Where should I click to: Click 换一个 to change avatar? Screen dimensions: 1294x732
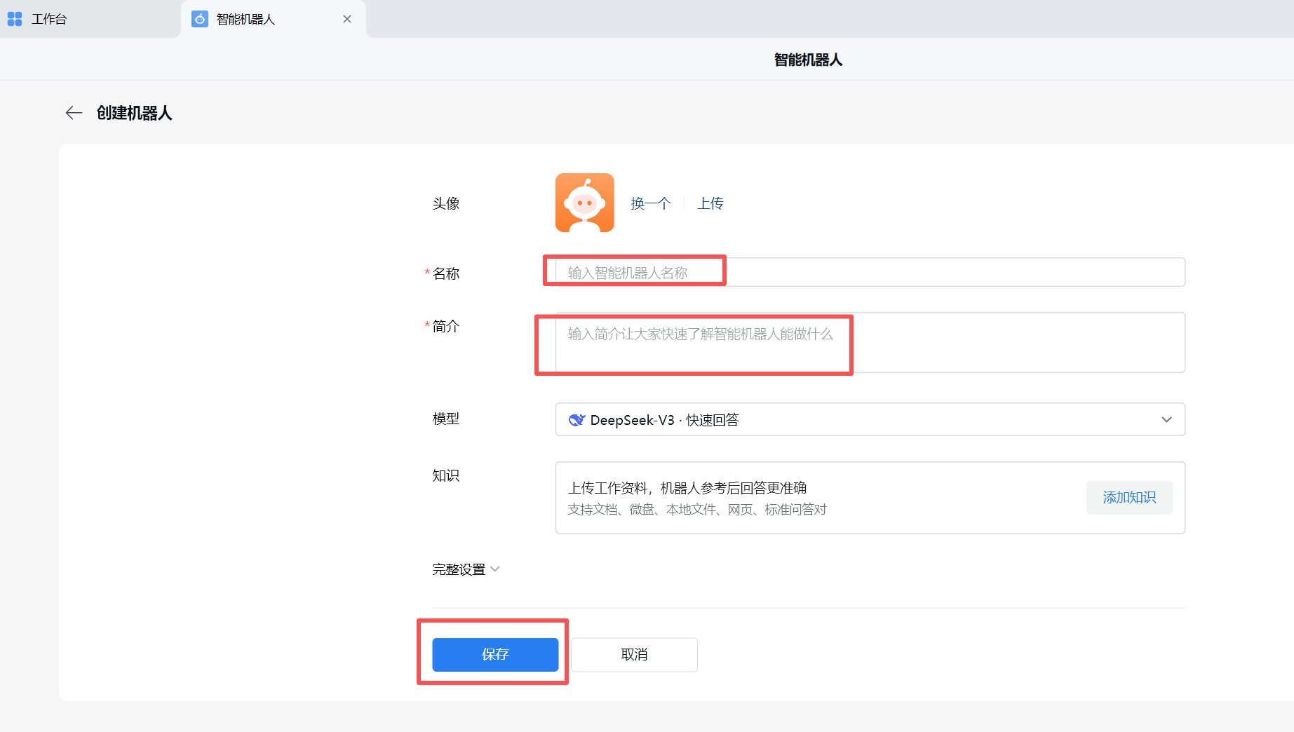(650, 203)
